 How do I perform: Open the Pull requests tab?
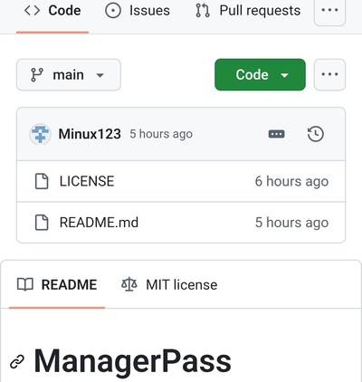[x=248, y=11]
